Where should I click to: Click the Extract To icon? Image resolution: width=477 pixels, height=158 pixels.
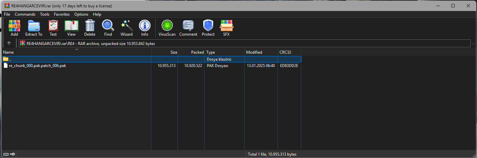[x=34, y=28]
